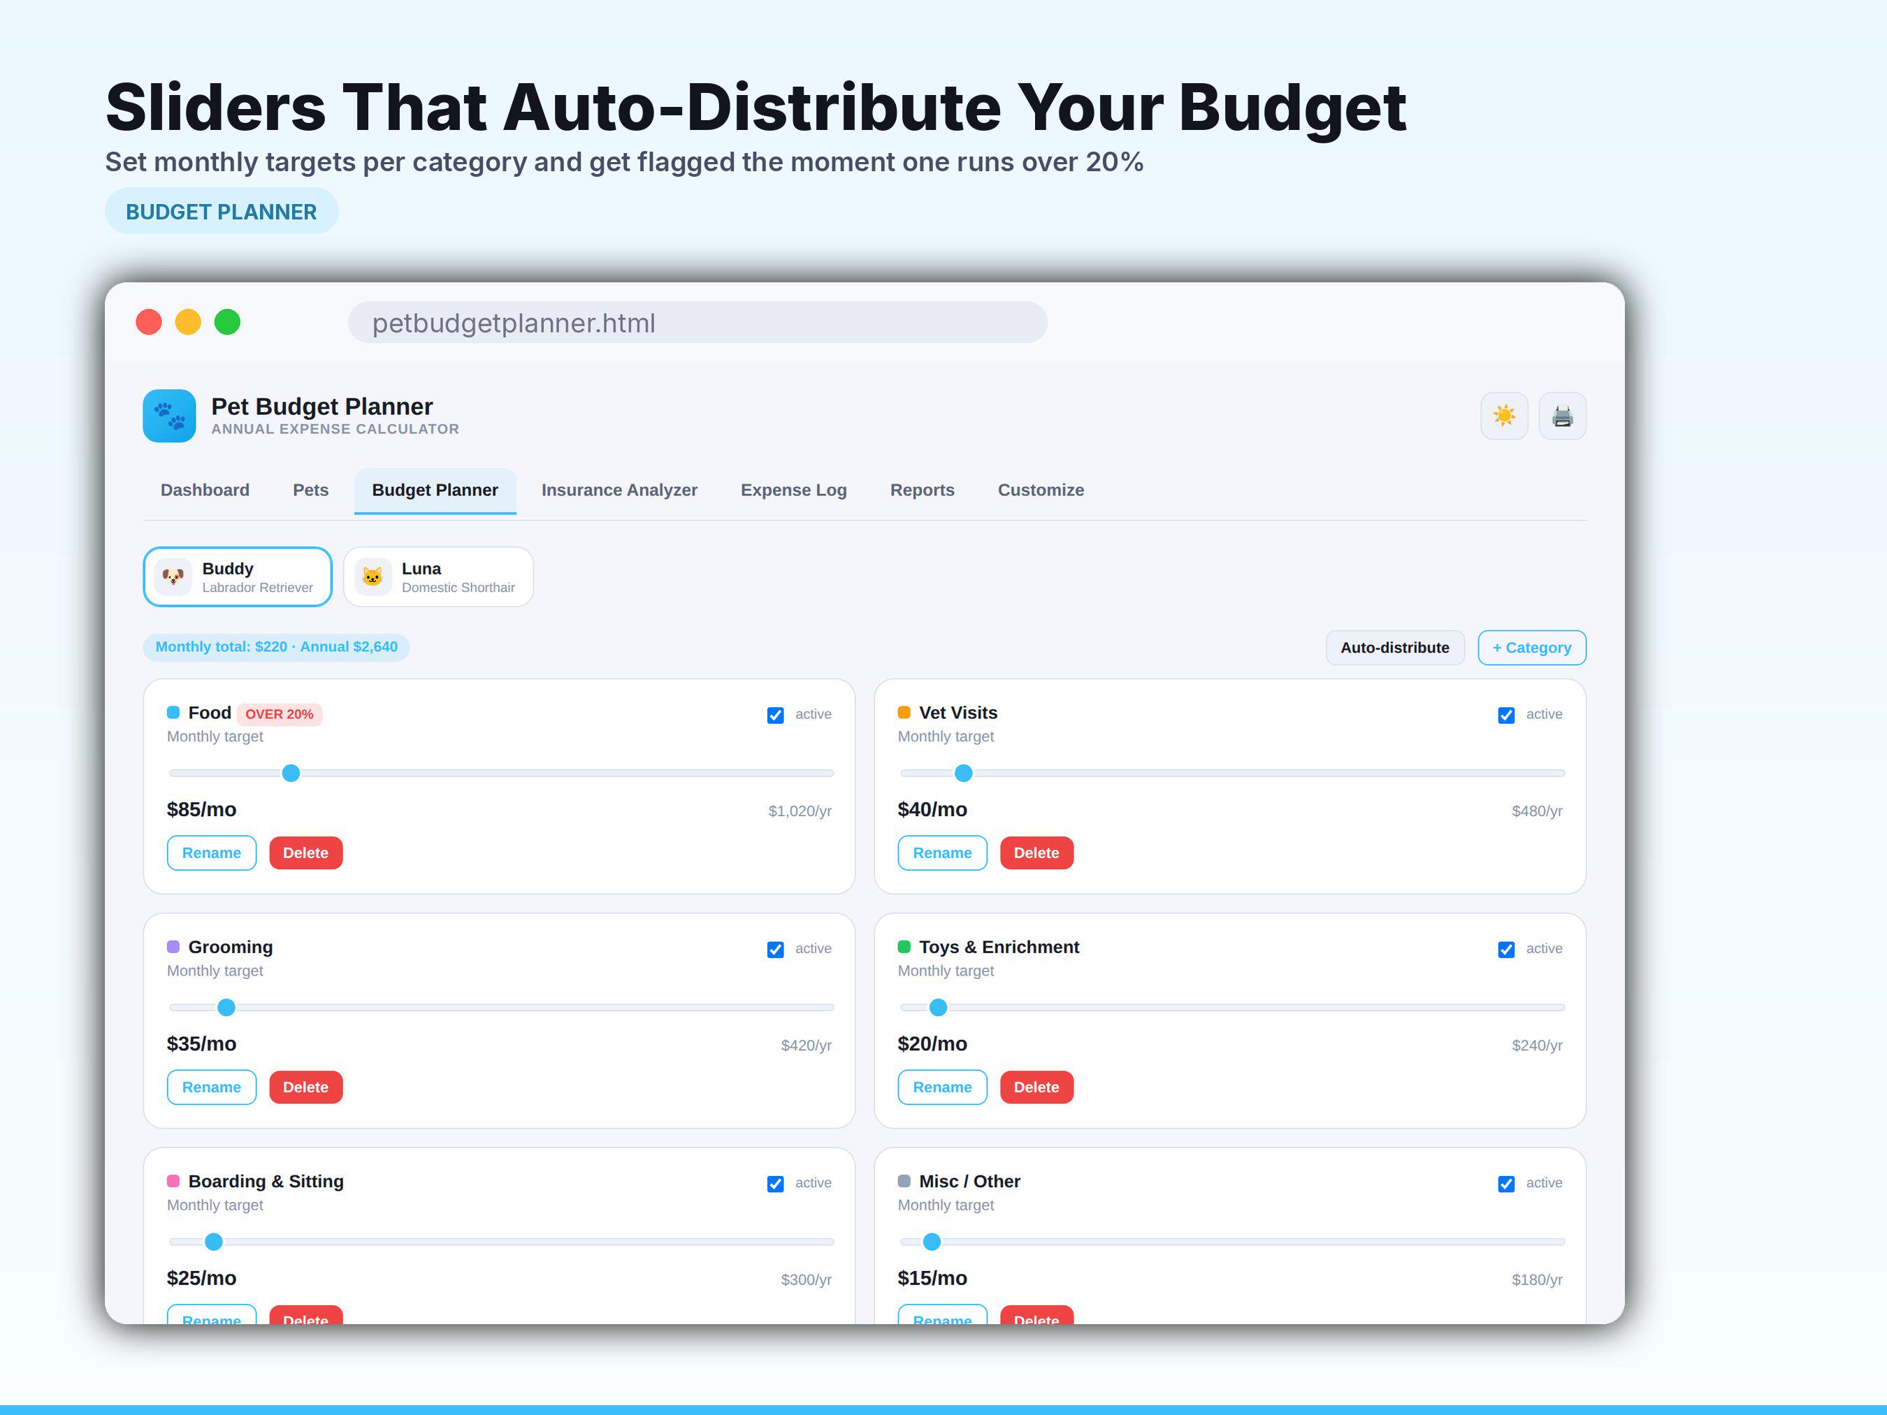Open the Dashboard tab
The width and height of the screenshot is (1887, 1415).
205,491
